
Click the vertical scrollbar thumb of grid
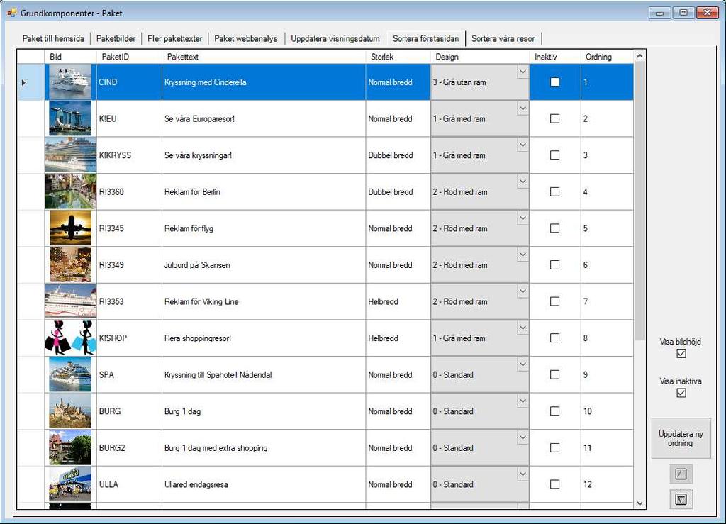[x=640, y=201]
